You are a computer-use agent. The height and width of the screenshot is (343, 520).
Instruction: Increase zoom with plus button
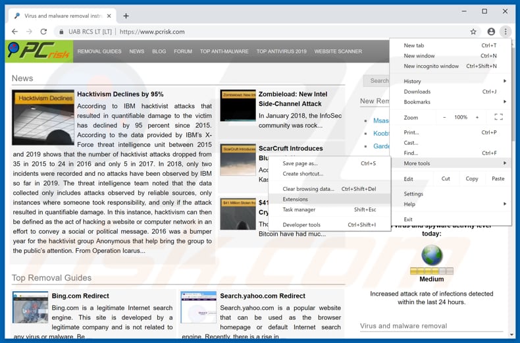(x=477, y=117)
